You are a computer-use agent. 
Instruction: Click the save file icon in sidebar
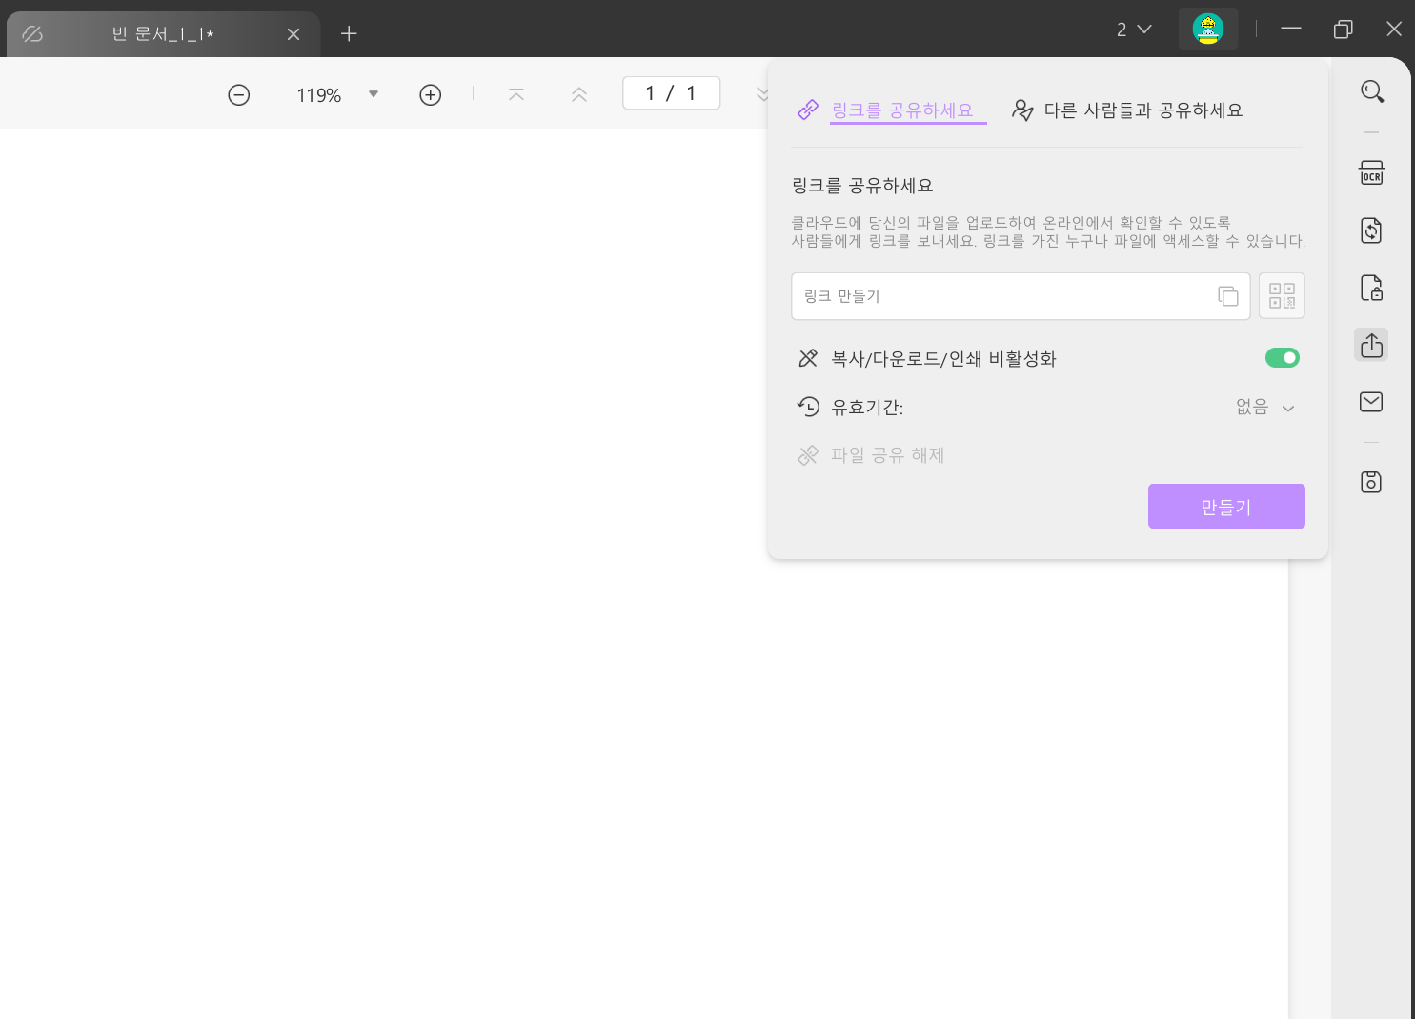point(1372,482)
